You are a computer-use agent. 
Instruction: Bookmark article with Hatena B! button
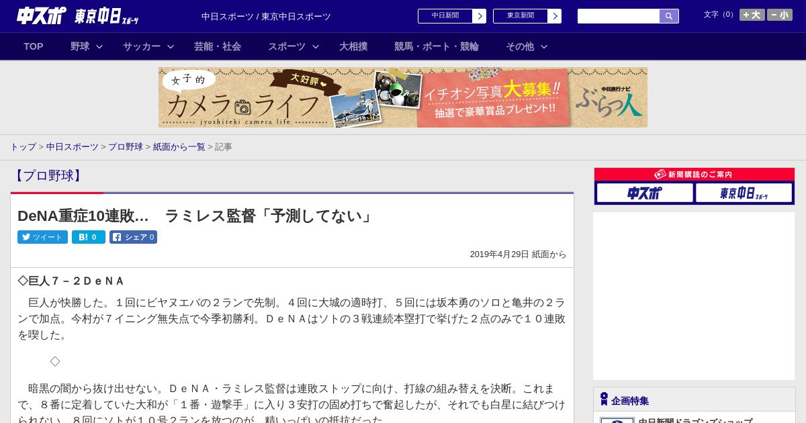(x=89, y=237)
